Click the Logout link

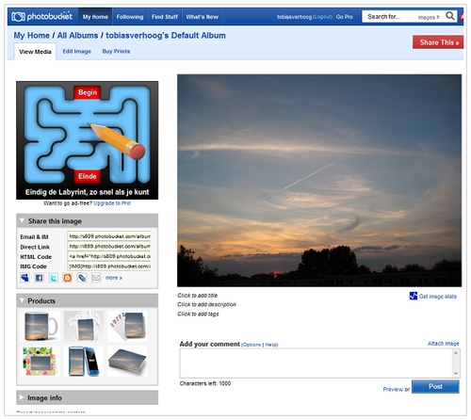tap(323, 17)
